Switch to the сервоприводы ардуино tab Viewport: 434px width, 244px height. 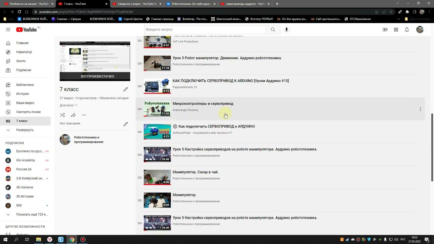(x=244, y=4)
